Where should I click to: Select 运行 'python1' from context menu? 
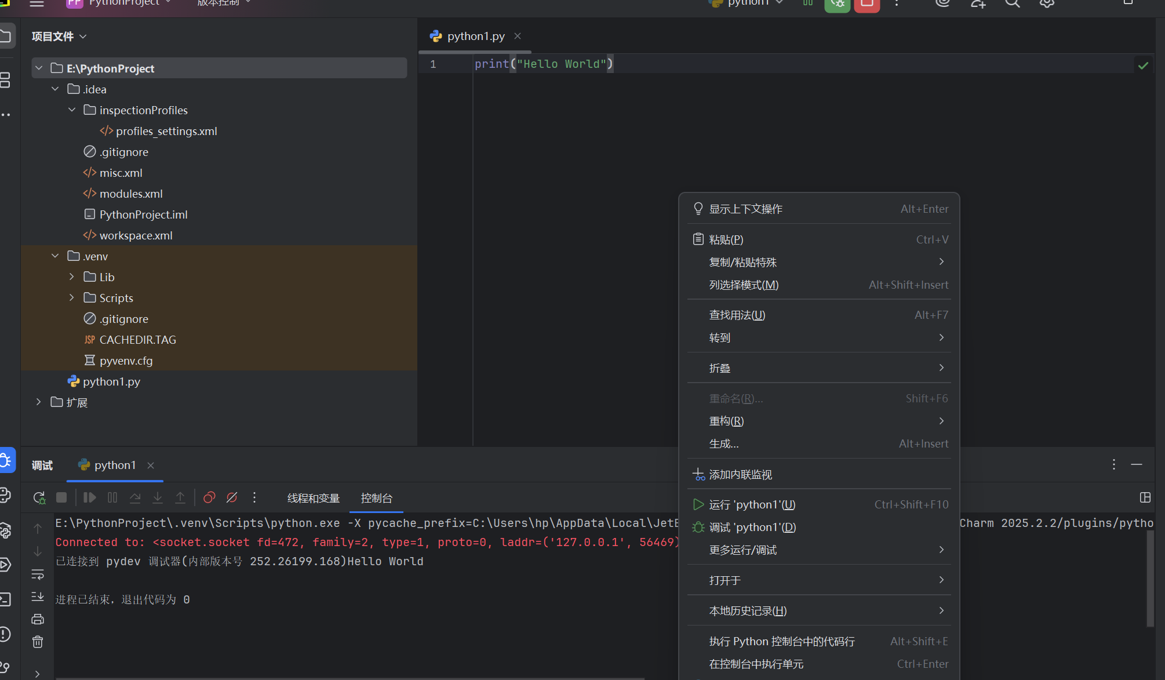pyautogui.click(x=752, y=504)
